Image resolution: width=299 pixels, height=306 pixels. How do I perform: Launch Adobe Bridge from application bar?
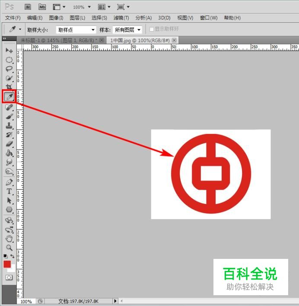pyautogui.click(x=28, y=7)
